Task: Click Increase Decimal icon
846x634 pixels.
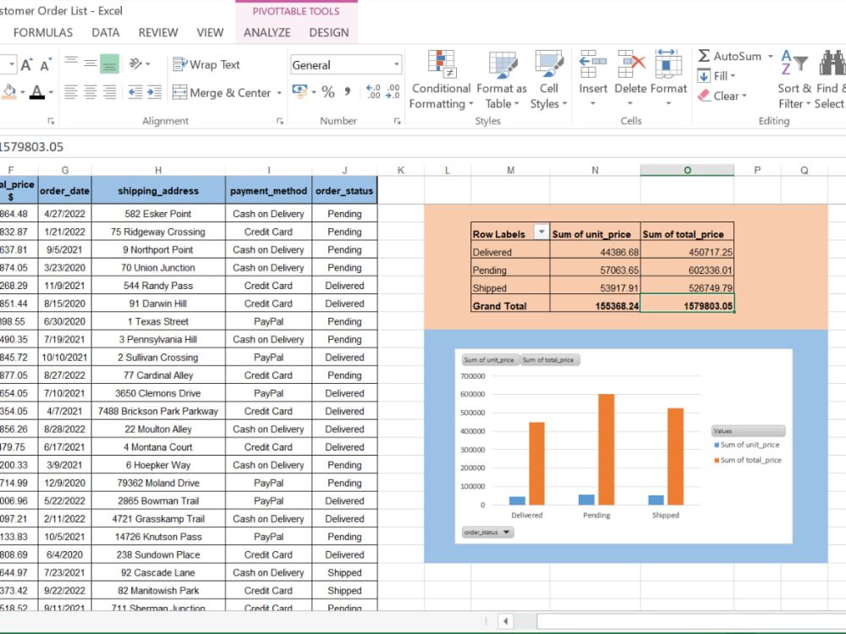Action: pos(373,91)
